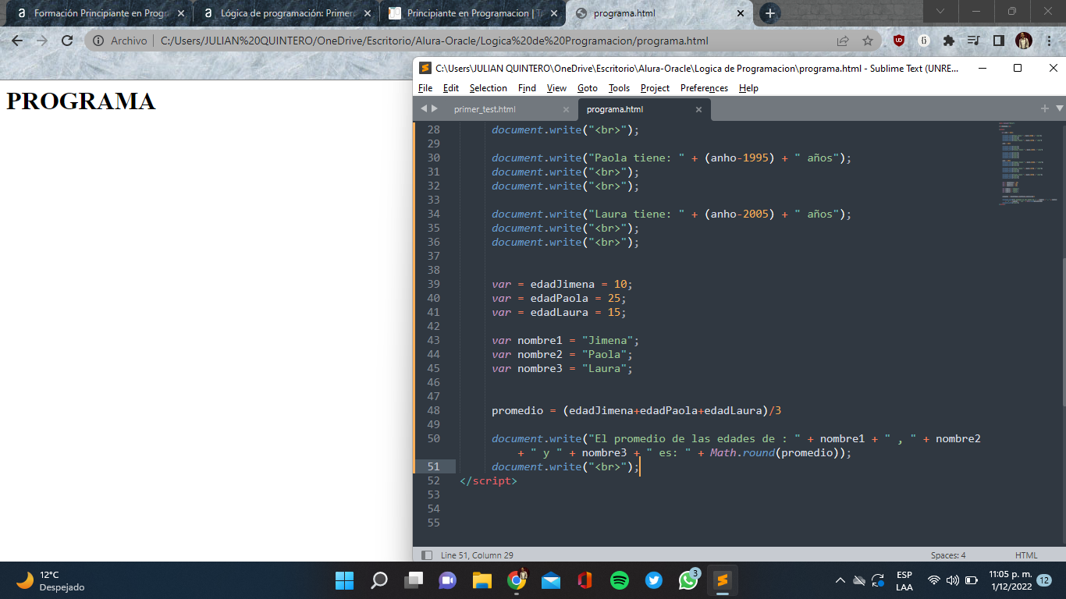Image resolution: width=1066 pixels, height=599 pixels.
Task: Close the programa.html editor tab
Action: pyautogui.click(x=698, y=110)
